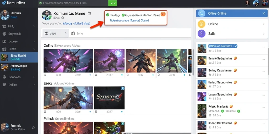This screenshot has width=269, height=134.
Task: Switch to the Jane tab
Action: coord(77,33)
